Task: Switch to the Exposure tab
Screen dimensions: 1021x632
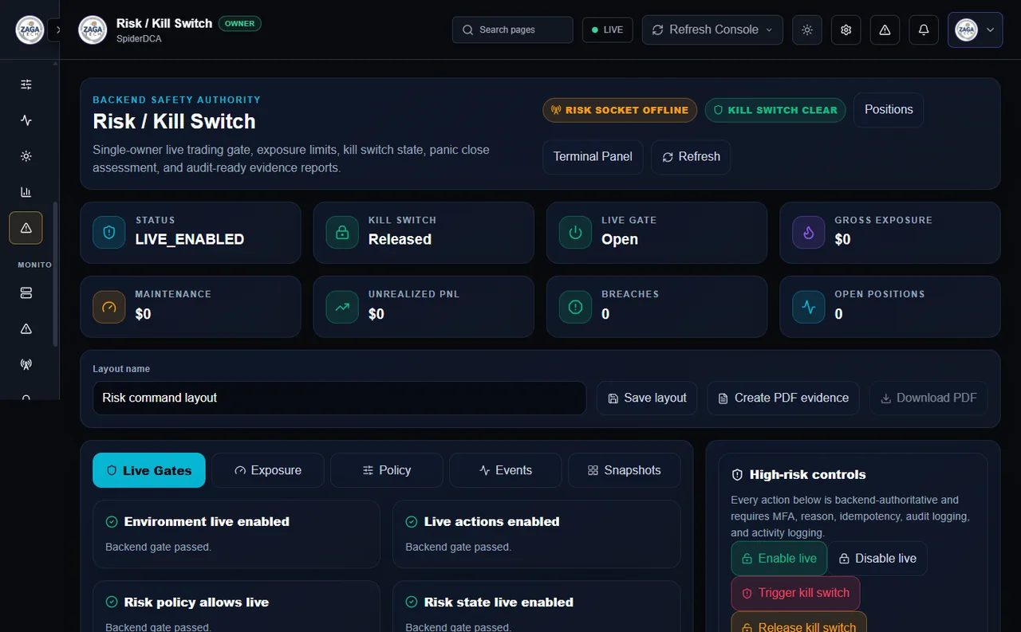Action: (x=268, y=470)
